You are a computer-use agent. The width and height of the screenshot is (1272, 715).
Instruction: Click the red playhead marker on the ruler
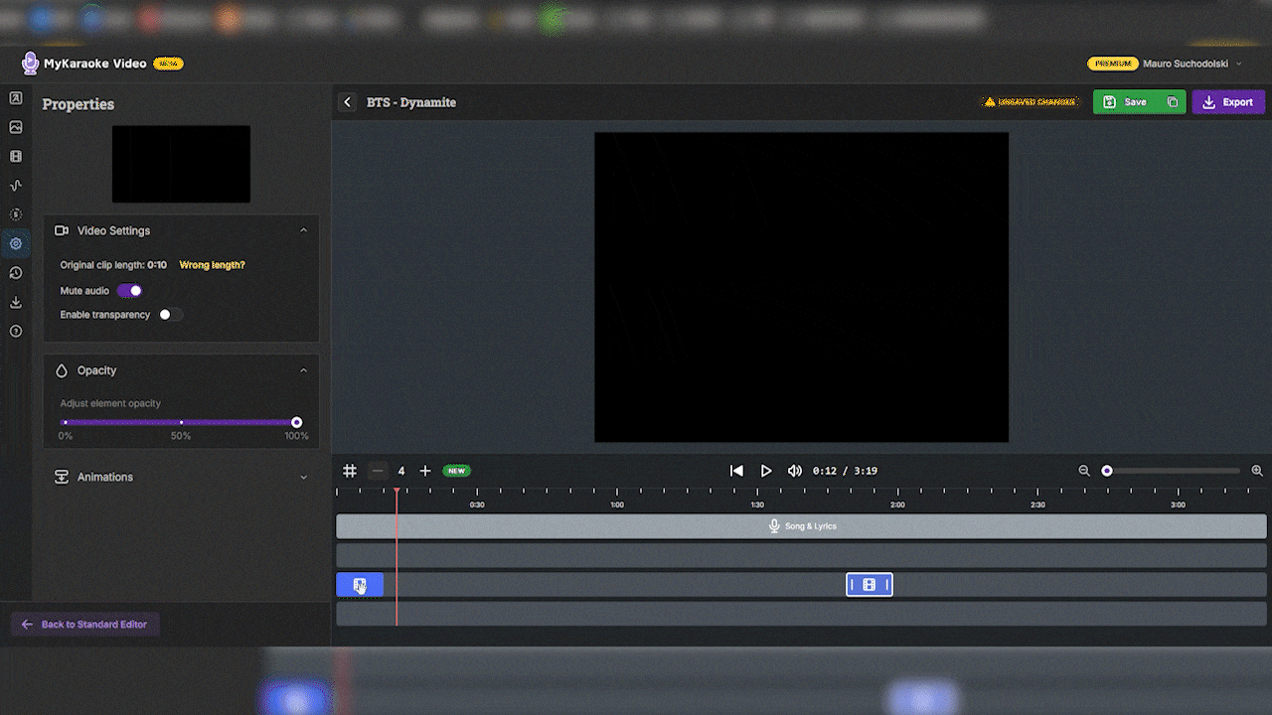click(397, 493)
